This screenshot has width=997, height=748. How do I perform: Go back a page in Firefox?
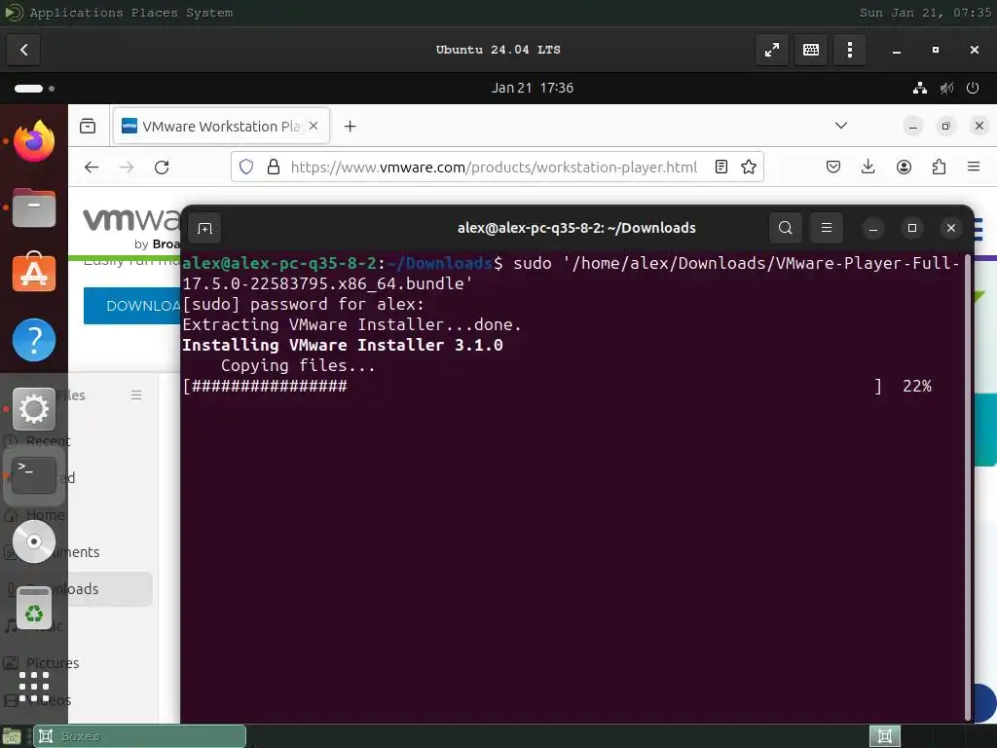click(92, 167)
